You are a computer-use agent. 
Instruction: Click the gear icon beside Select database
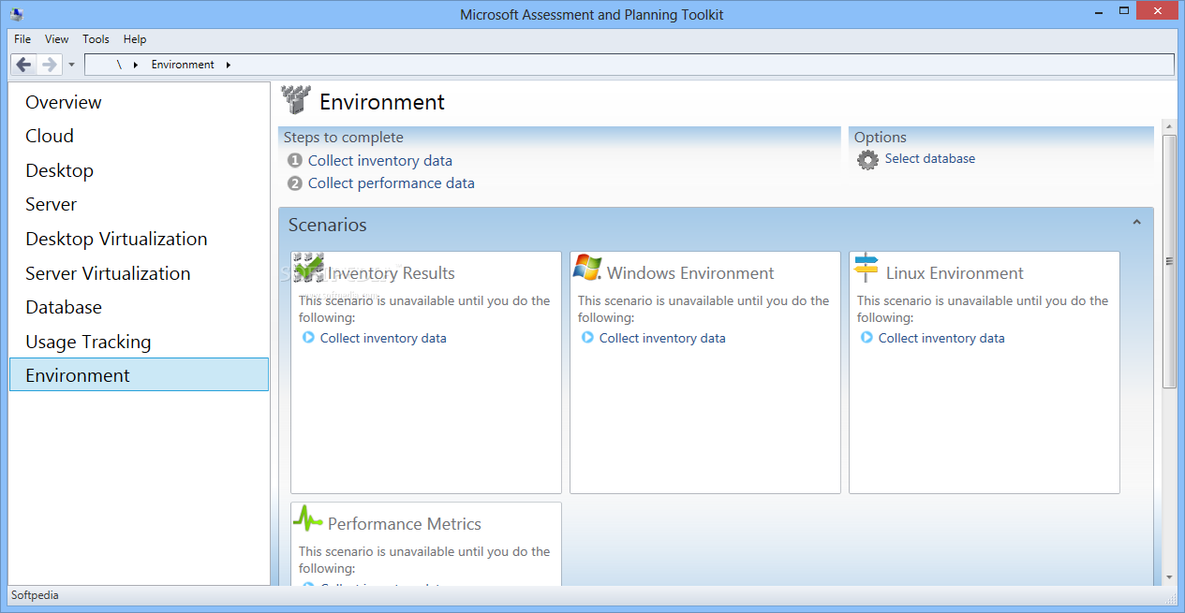tap(868, 160)
